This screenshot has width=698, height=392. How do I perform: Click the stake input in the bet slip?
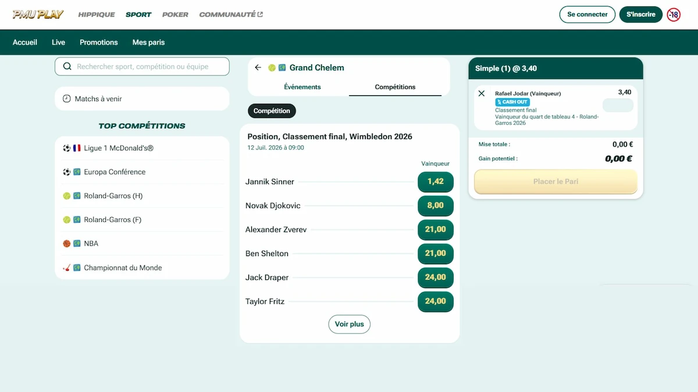(618, 105)
